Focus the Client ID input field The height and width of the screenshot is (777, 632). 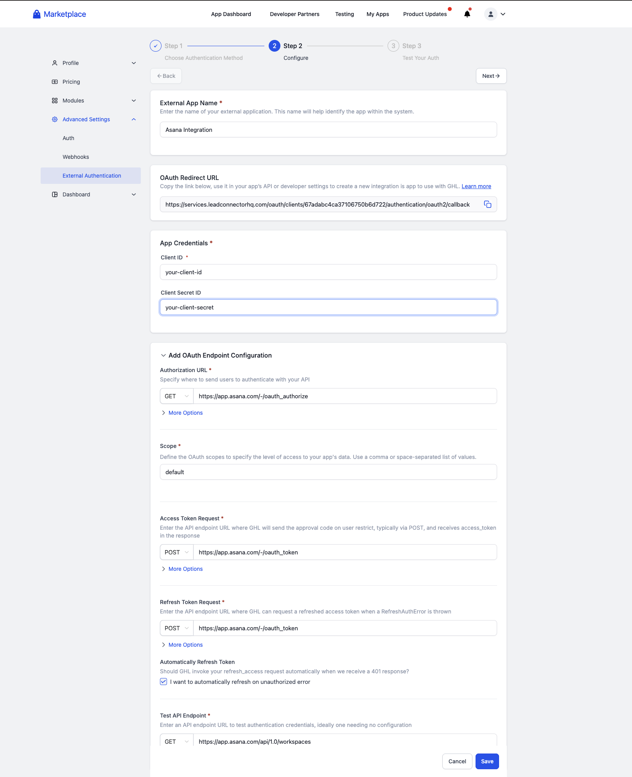click(x=328, y=272)
